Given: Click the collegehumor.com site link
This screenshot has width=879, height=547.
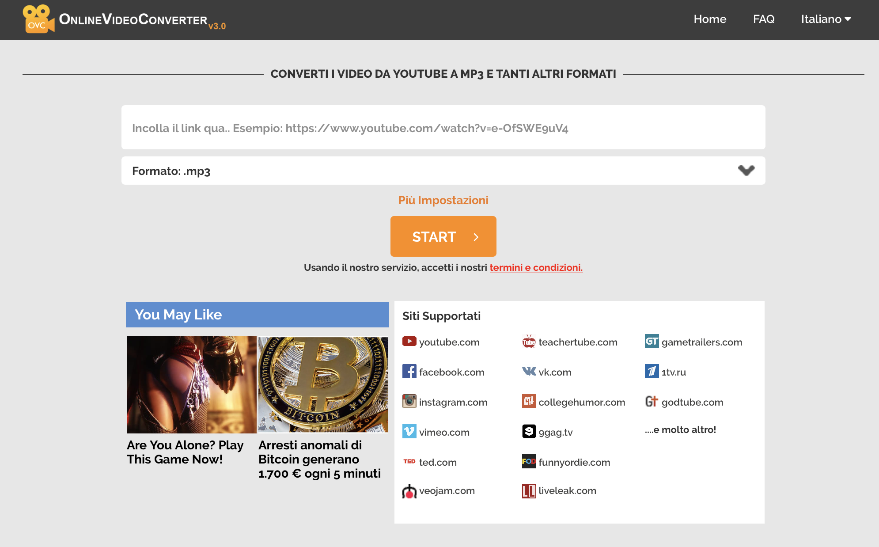Looking at the screenshot, I should point(581,402).
